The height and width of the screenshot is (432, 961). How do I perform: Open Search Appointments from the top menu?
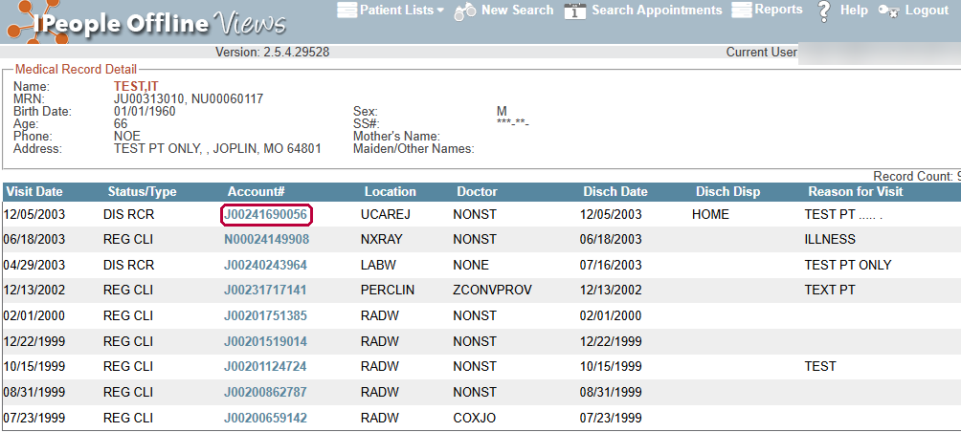click(657, 11)
